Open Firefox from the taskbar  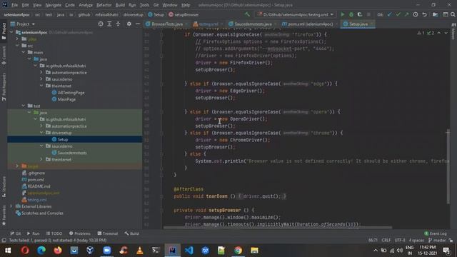coord(58,251)
